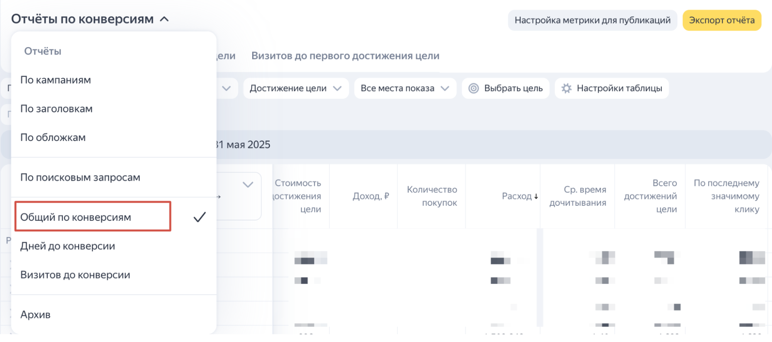Click chevron in Достижение цели dropdown
Viewport: 772px width, 342px height.
tap(338, 88)
